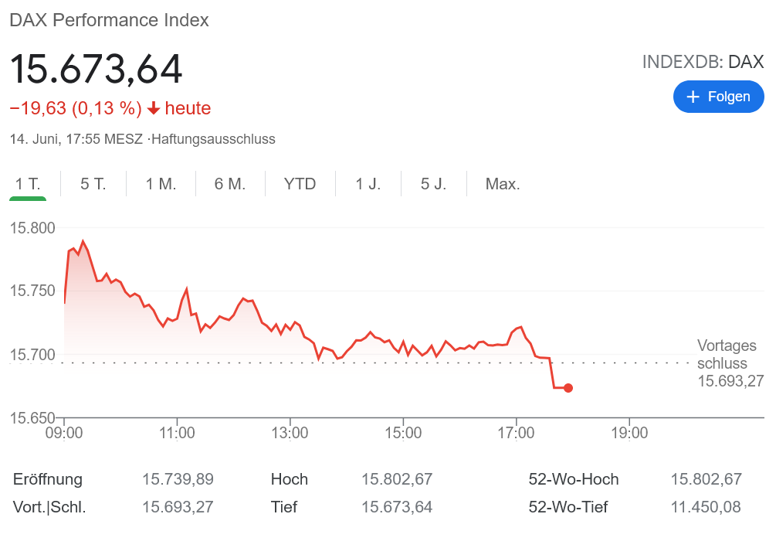Viewport: 776px width, 548px height.
Task: Click the Folgen follow button
Action: coord(718,97)
